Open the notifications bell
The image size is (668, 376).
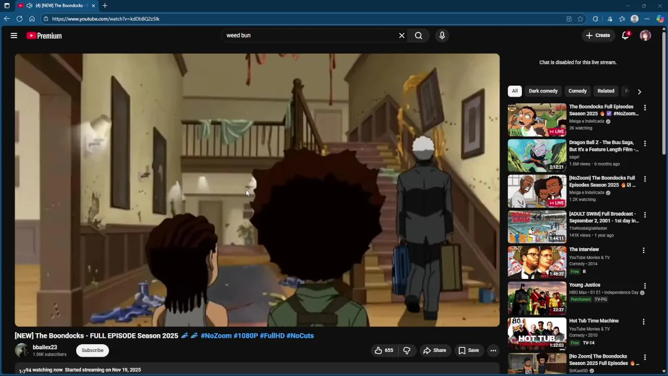pyautogui.click(x=625, y=36)
